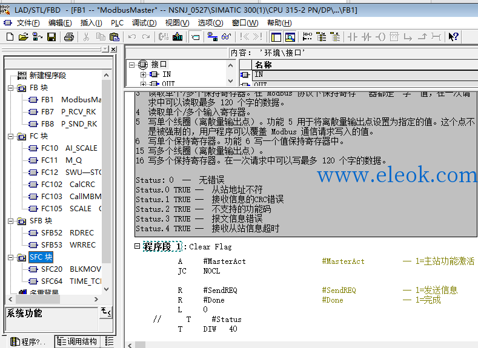Collapse the FB 块 tree node
Image resolution: width=478 pixels, height=348 pixels.
11,88
